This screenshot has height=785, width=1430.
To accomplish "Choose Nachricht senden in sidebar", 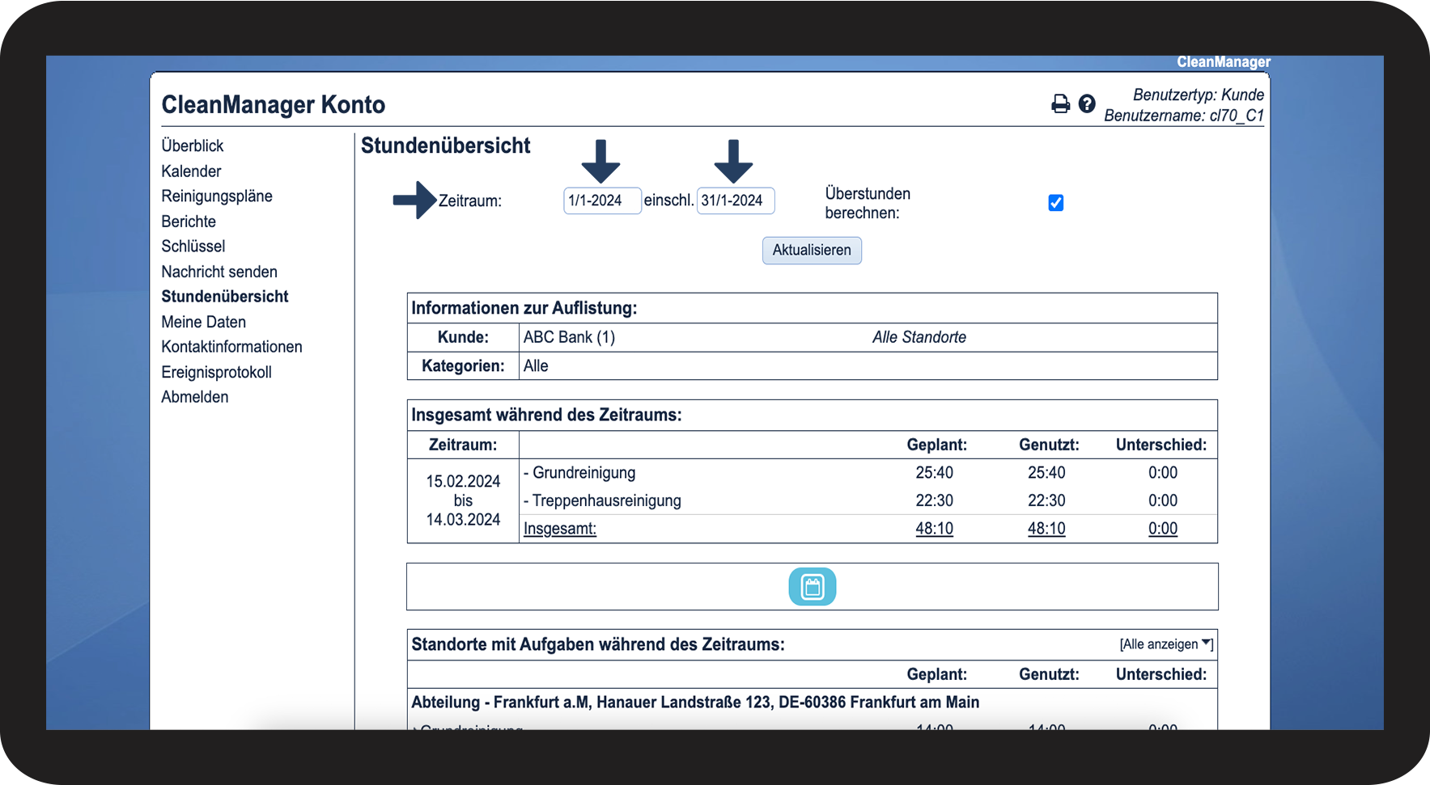I will [x=219, y=272].
